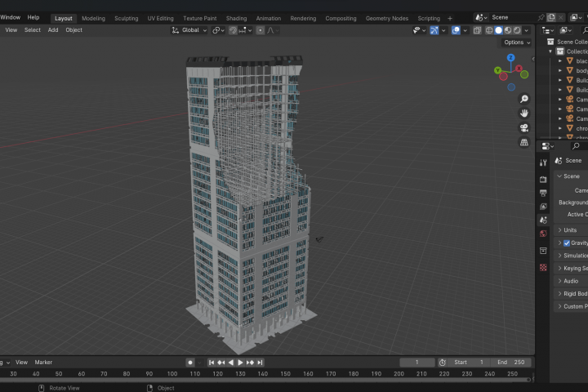Click the pan hand viewport gizmo
The width and height of the screenshot is (588, 392).
pos(524,114)
